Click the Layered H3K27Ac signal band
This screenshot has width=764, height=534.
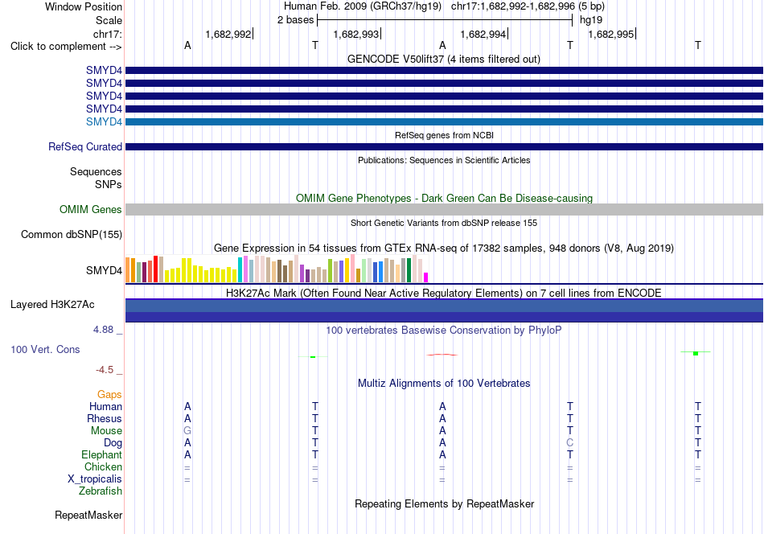pos(444,311)
